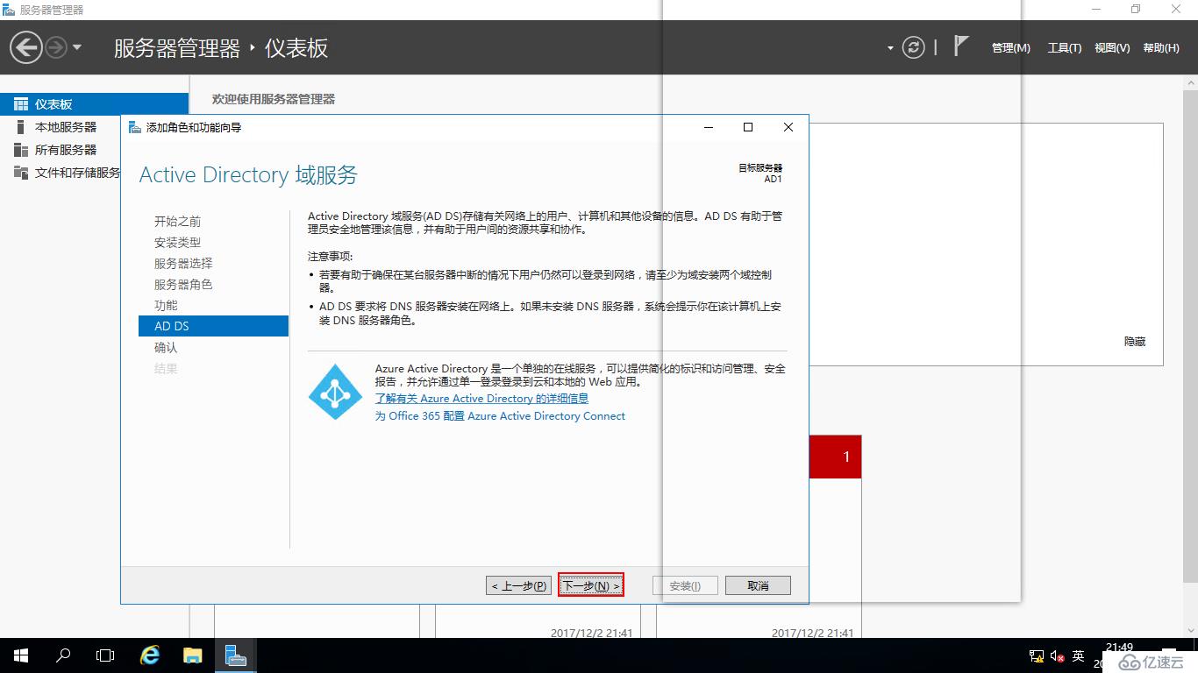Open Task View on taskbar

(x=105, y=655)
